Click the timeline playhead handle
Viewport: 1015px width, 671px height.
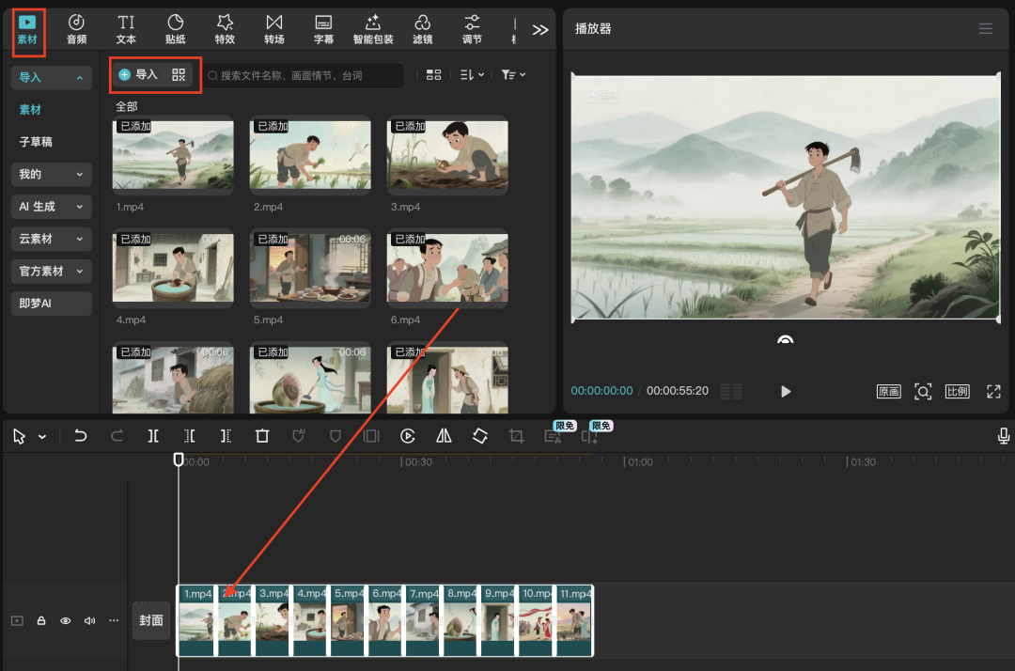pyautogui.click(x=179, y=460)
